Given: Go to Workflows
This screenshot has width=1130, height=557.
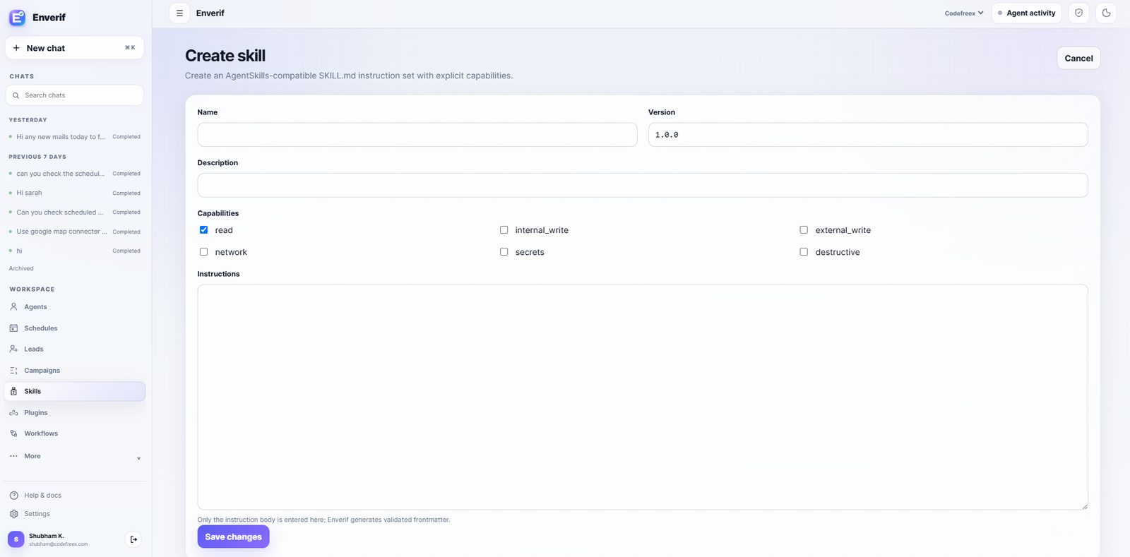Looking at the screenshot, I should tap(75, 433).
